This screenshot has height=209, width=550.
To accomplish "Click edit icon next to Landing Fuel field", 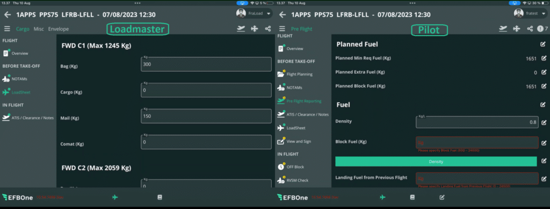I will [544, 178].
